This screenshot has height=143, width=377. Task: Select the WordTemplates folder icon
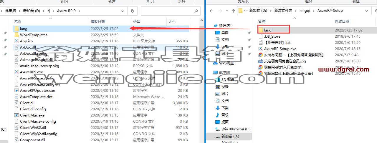[x=16, y=35]
